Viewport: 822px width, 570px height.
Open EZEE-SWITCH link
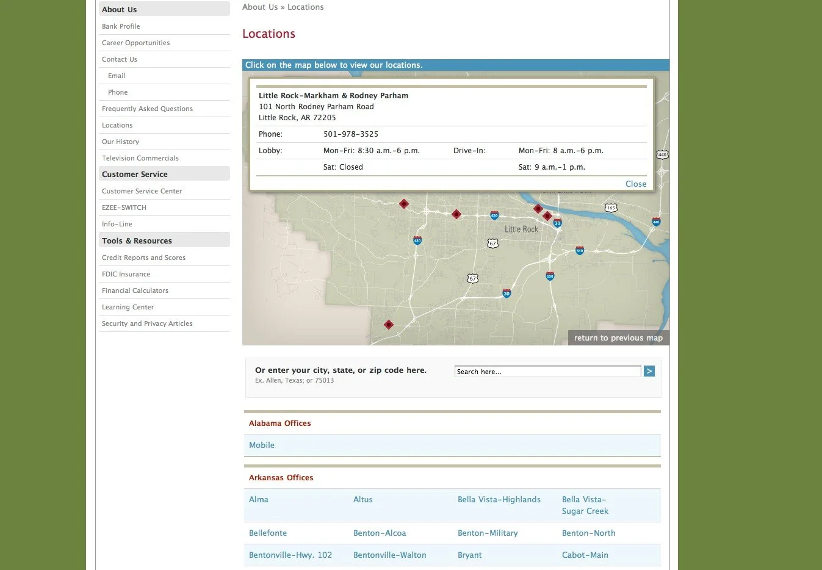click(x=124, y=207)
